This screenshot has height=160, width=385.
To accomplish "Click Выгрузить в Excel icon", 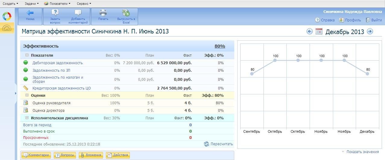I will (126, 13).
